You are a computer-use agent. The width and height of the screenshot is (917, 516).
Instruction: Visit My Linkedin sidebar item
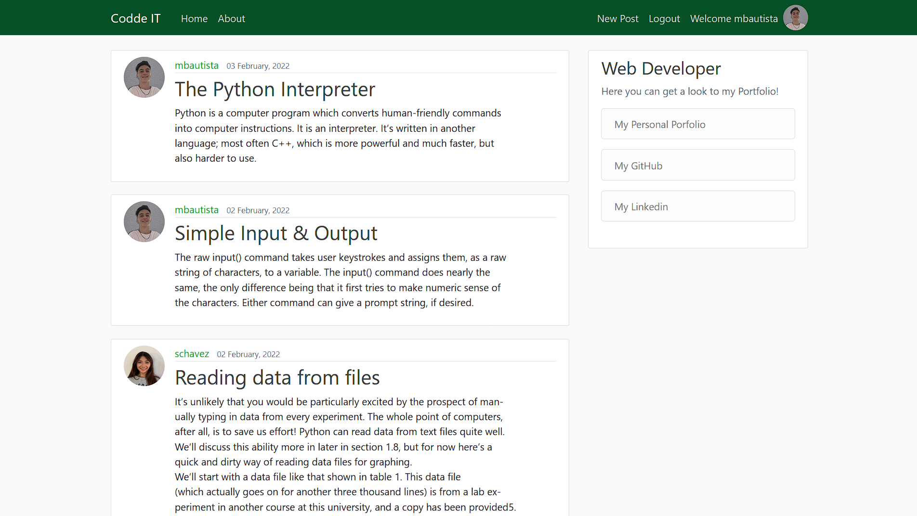click(x=698, y=206)
